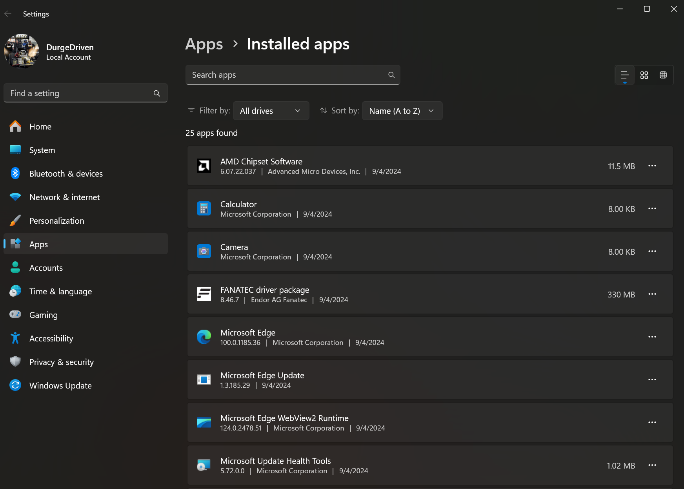The image size is (684, 489).
Task: Open Personalization settings
Action: click(85, 221)
